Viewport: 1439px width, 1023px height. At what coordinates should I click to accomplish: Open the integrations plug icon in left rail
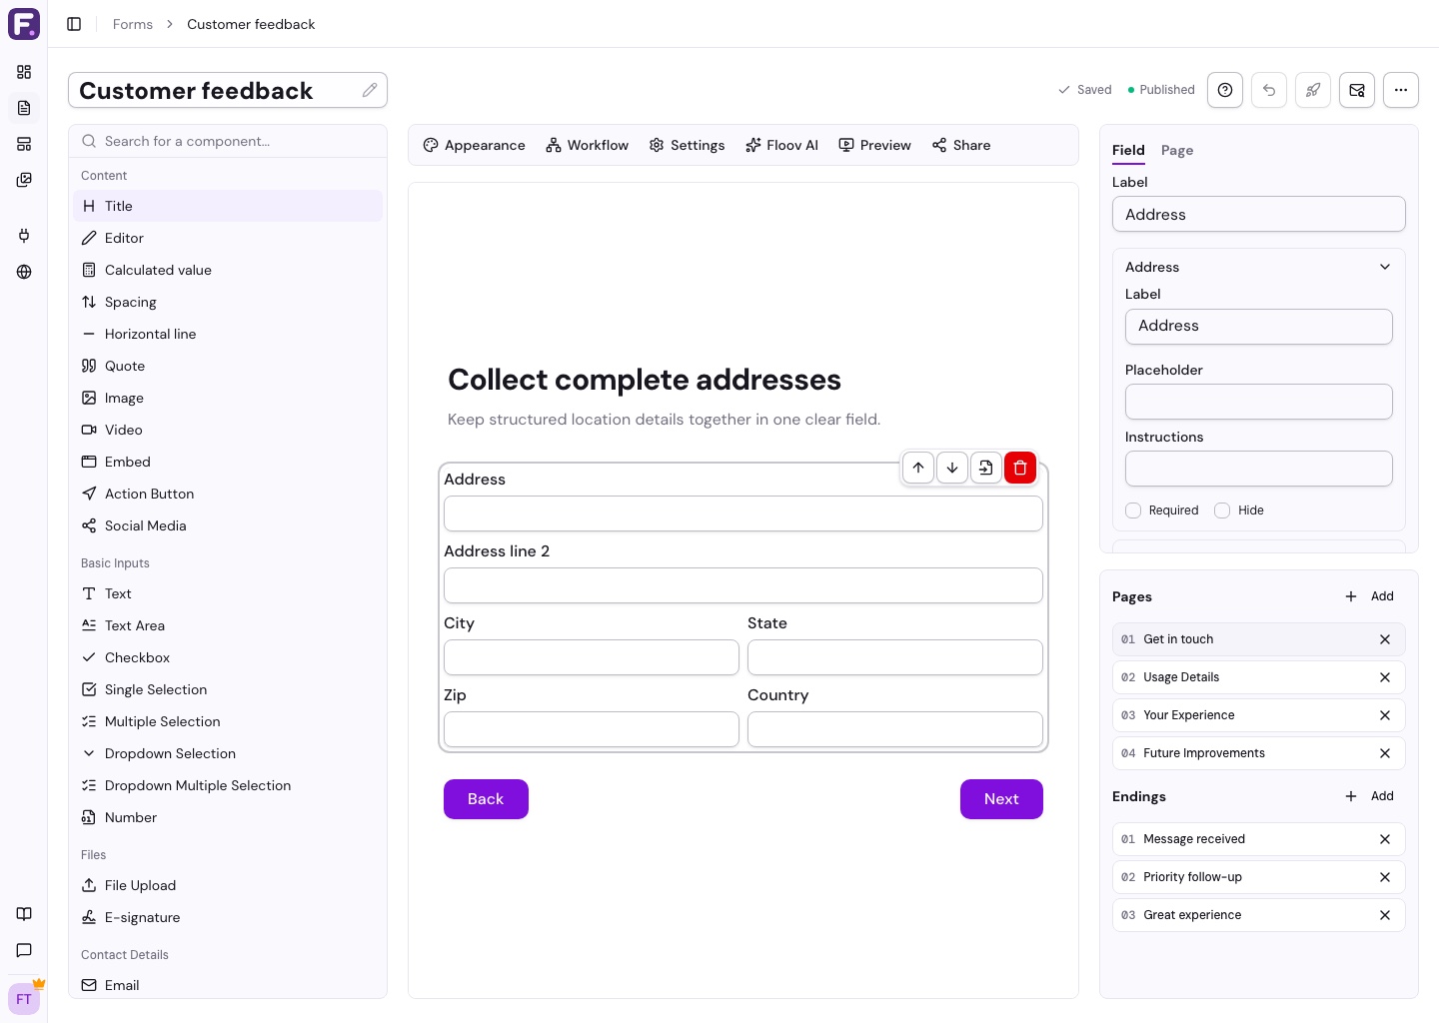(x=24, y=236)
